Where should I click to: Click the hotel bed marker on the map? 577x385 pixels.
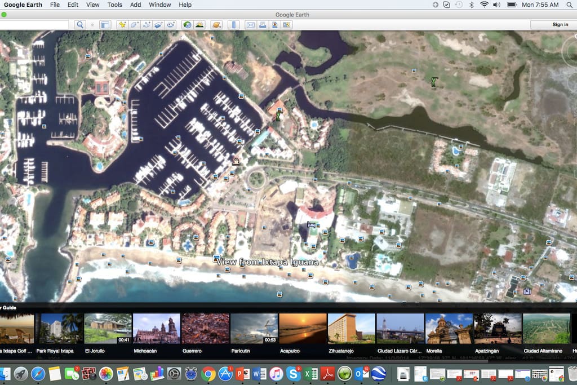tap(311, 224)
